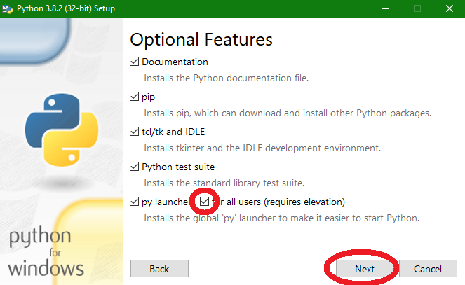Toggle tcl/tk and IDLE checkbox
The width and height of the screenshot is (465, 285).
pos(134,132)
